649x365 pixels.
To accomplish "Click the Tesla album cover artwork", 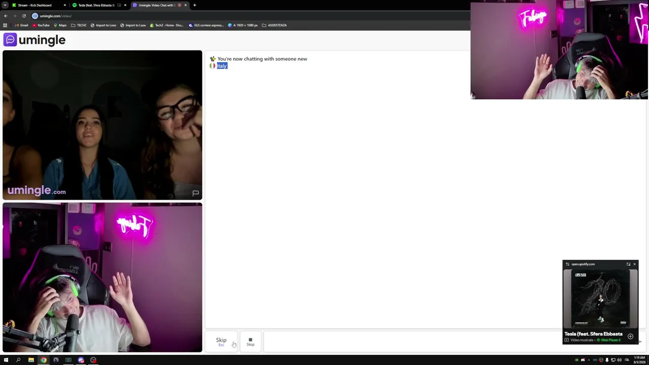I will tap(600, 299).
